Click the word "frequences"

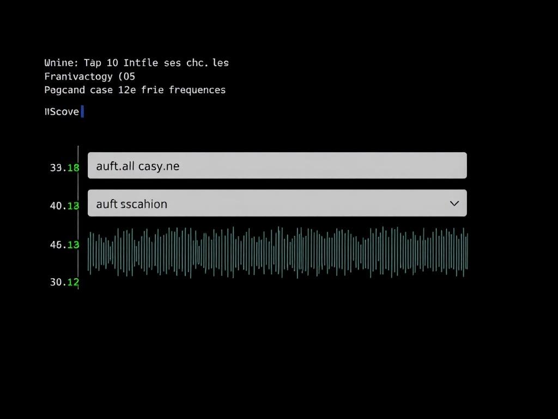[197, 89]
